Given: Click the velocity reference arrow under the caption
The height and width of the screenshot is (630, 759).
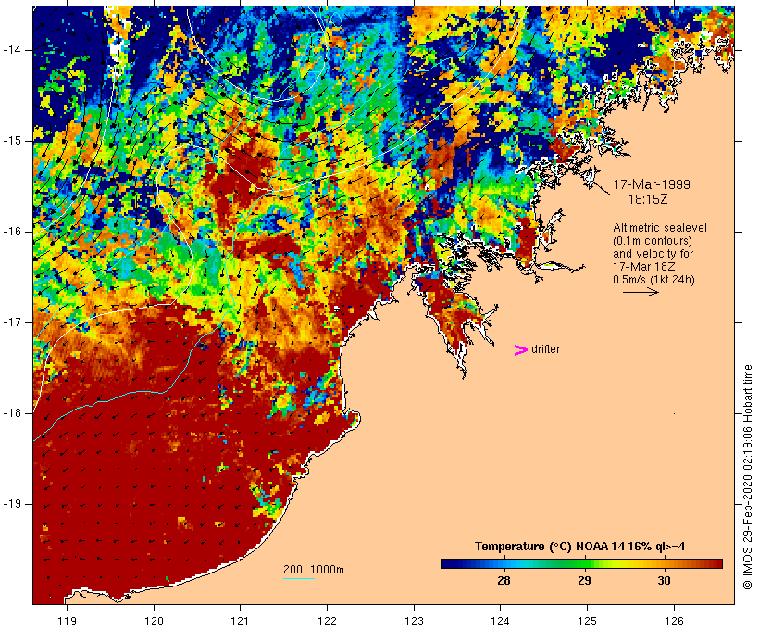Looking at the screenshot, I should click(641, 292).
